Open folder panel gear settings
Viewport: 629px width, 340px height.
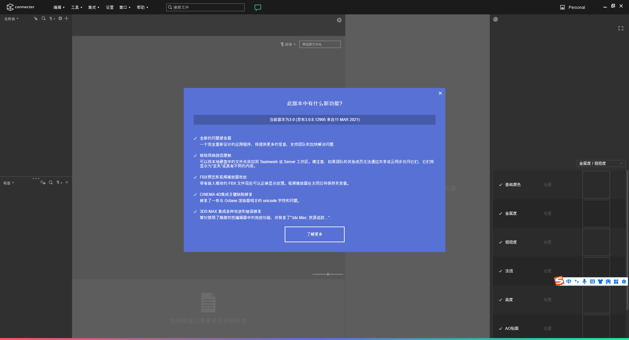(x=60, y=19)
